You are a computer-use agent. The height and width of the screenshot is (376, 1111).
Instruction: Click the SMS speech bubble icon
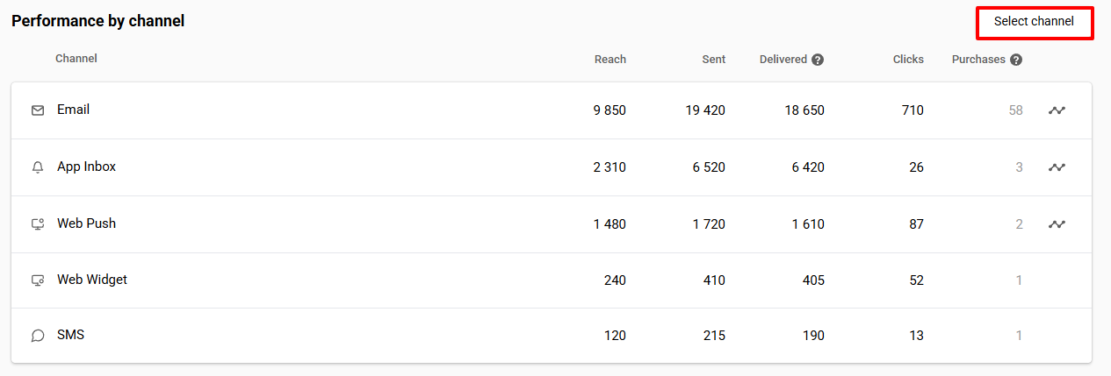click(38, 336)
